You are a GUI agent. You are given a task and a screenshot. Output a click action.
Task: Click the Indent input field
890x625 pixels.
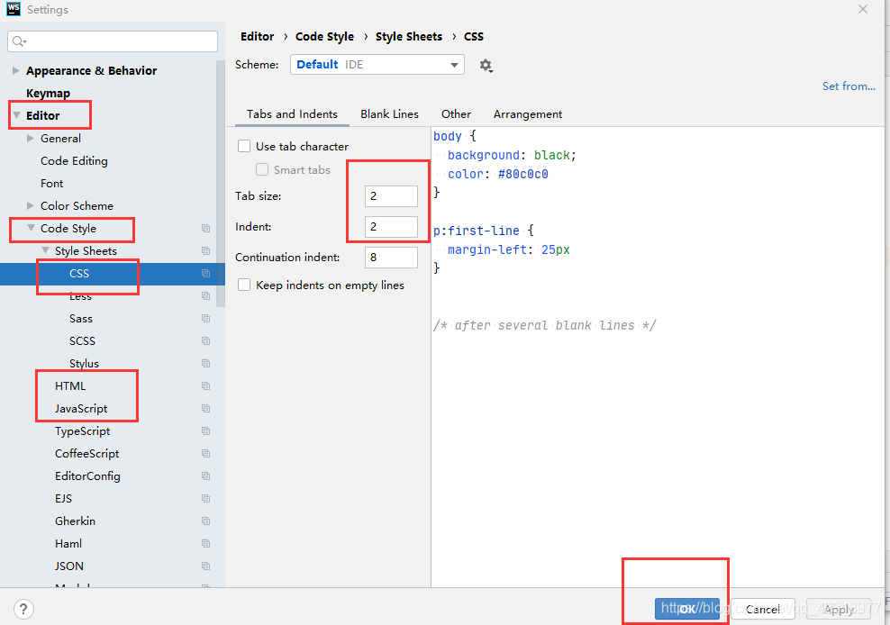tap(391, 227)
